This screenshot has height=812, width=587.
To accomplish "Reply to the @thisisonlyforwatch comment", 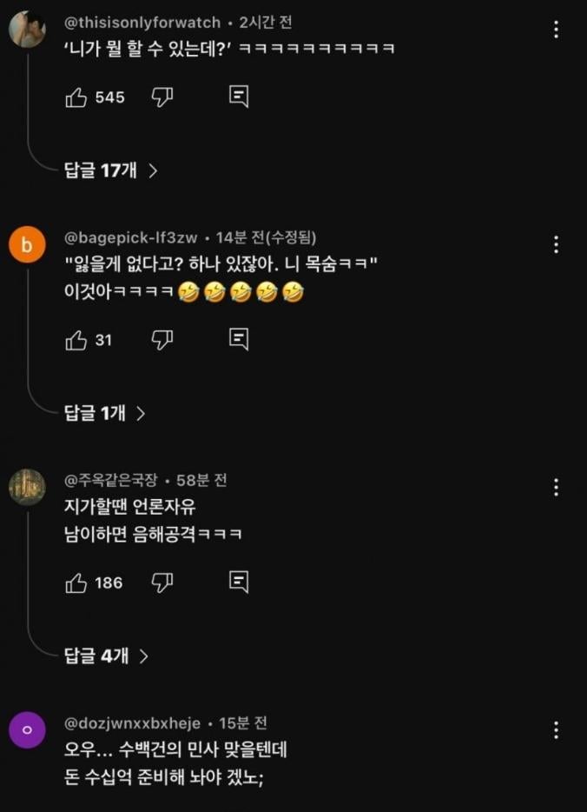I will click(239, 97).
